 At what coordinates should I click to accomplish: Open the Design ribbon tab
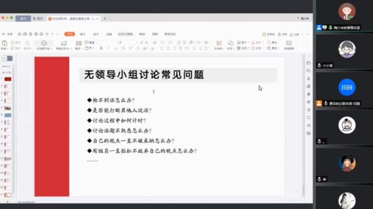pos(96,34)
